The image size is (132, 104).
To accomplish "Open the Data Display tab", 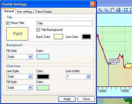I will tap(43, 12).
